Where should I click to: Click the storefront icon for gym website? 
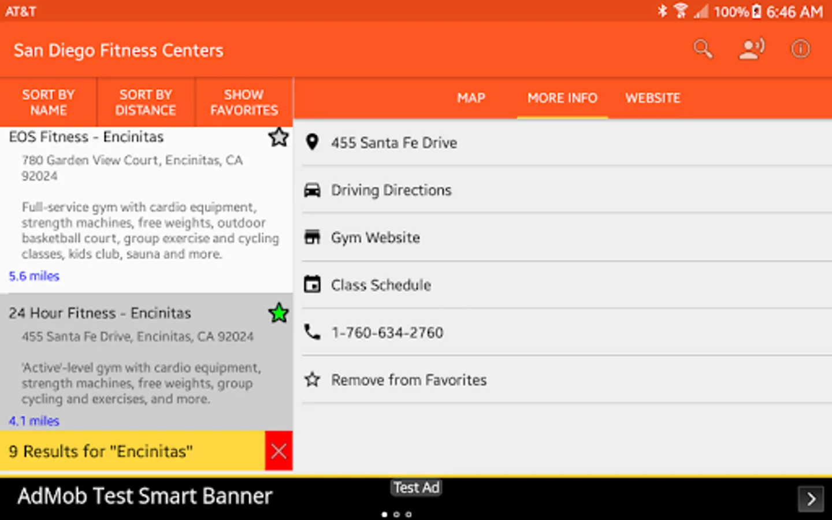[312, 237]
